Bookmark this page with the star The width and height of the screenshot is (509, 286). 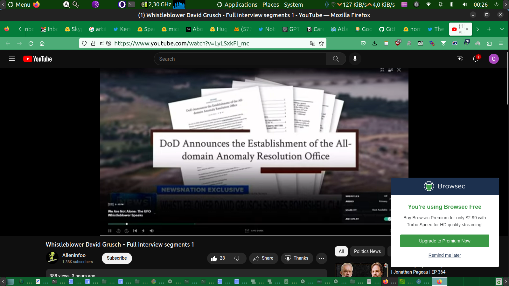[x=321, y=44]
